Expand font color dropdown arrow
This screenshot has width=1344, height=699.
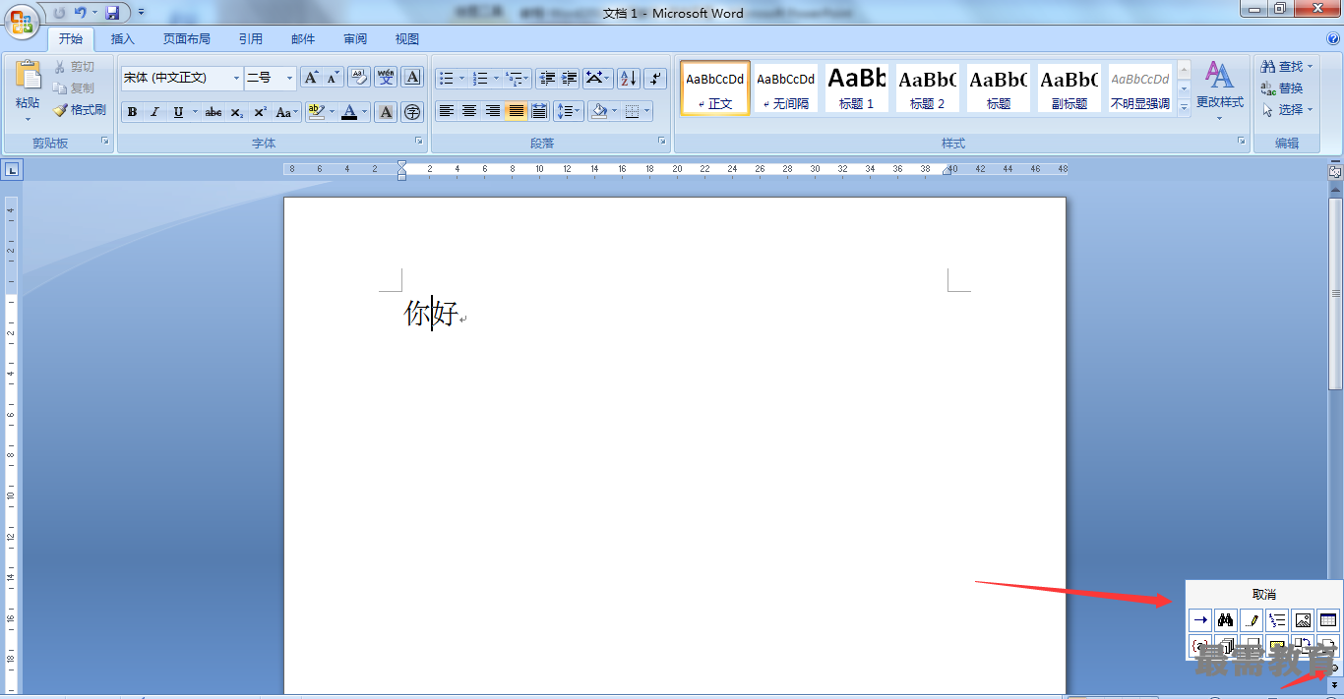click(x=365, y=112)
